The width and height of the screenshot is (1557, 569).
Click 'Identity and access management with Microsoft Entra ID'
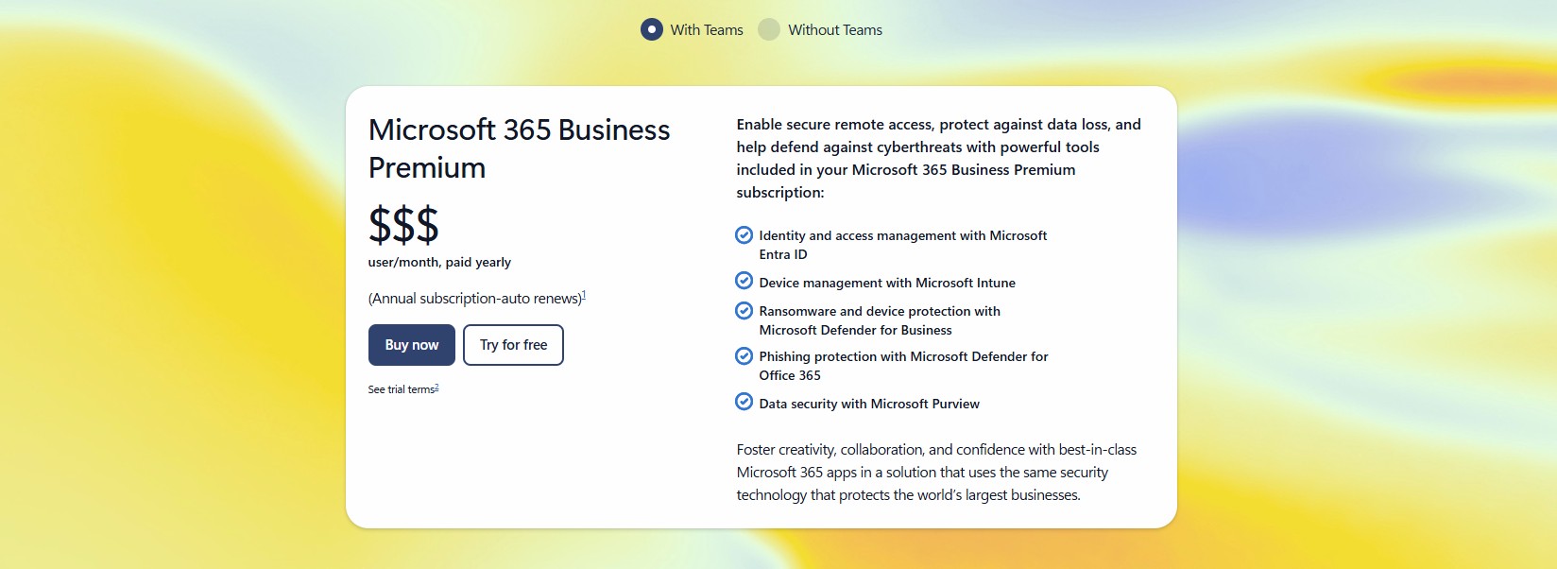(x=903, y=245)
